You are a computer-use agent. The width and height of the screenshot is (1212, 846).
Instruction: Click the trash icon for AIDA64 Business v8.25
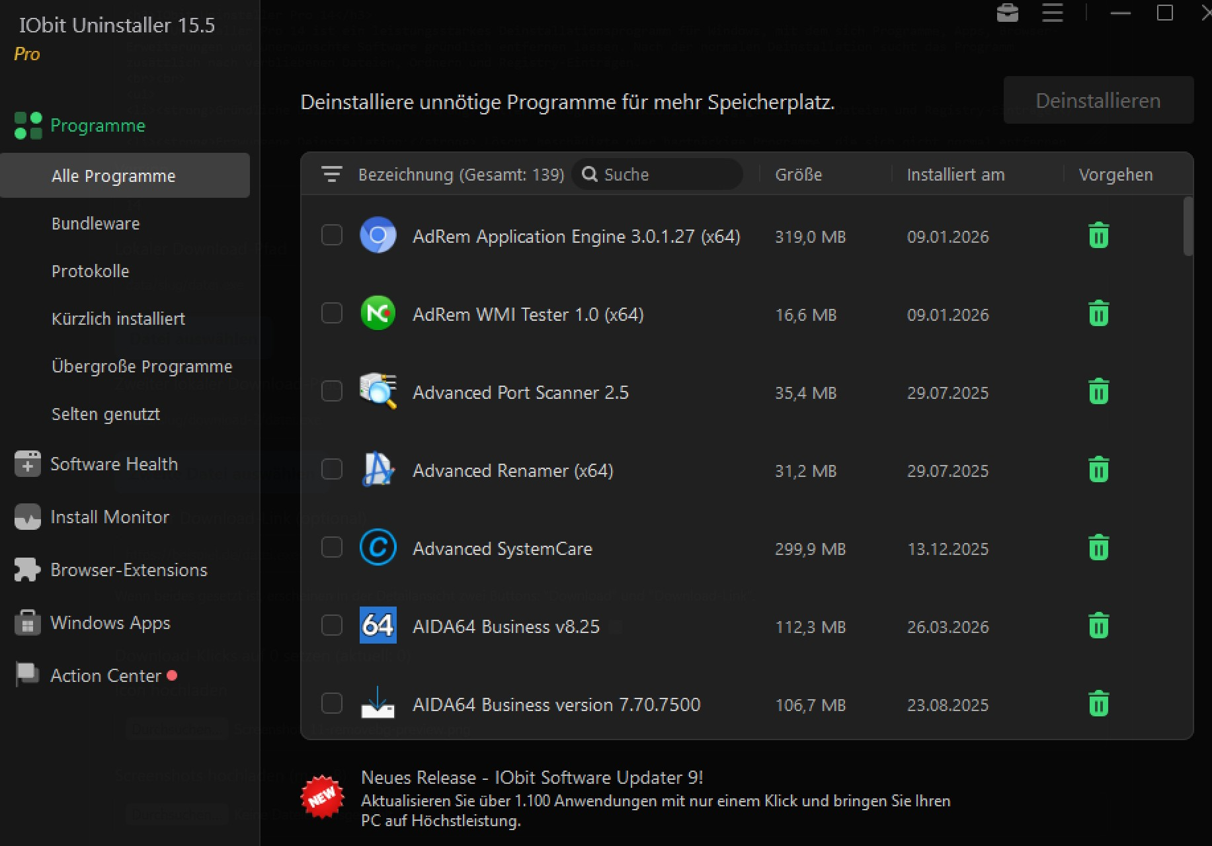pos(1098,626)
